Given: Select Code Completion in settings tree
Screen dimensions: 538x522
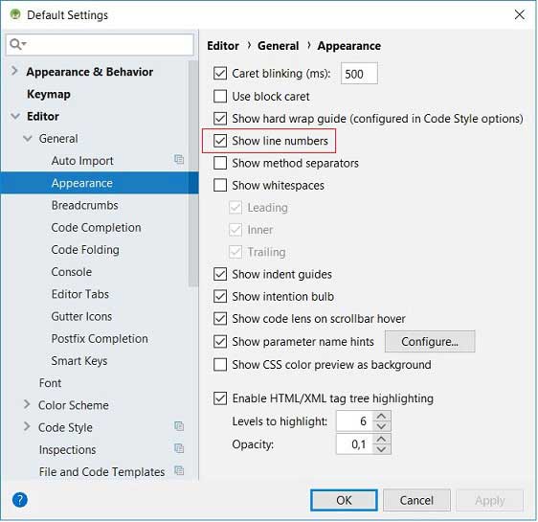Looking at the screenshot, I should [96, 228].
